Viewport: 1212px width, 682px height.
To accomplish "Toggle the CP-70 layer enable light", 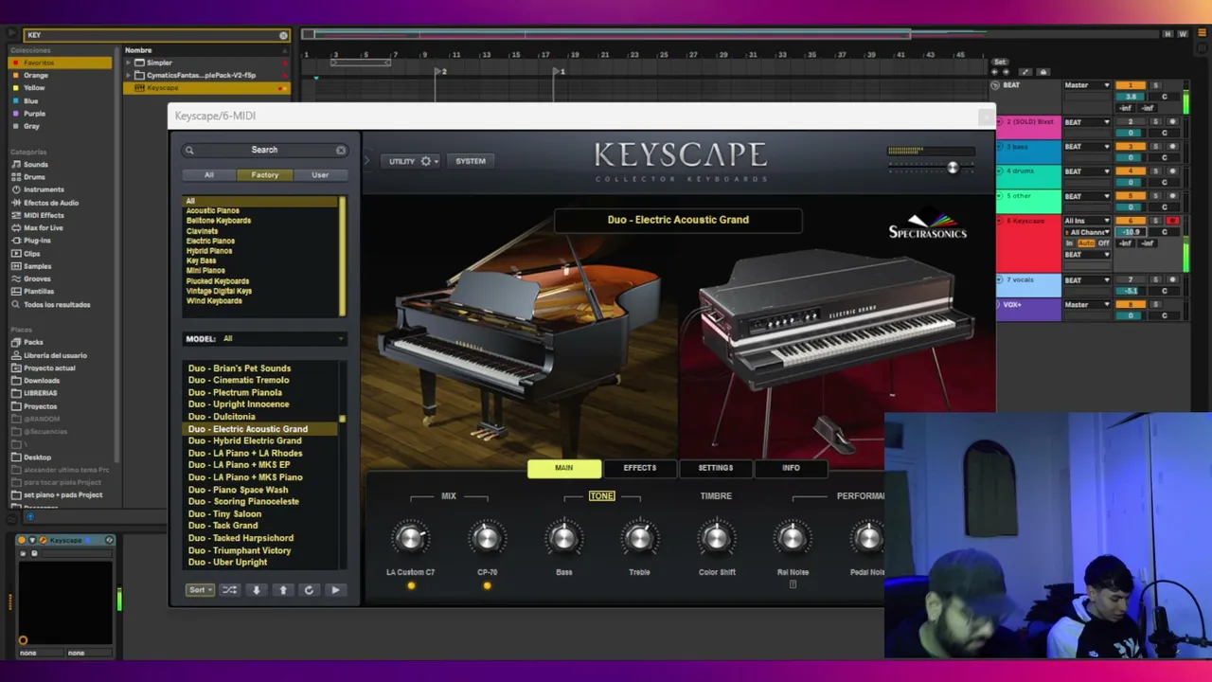I will pyautogui.click(x=487, y=585).
